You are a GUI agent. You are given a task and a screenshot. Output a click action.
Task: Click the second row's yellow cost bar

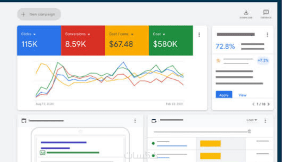(210, 156)
